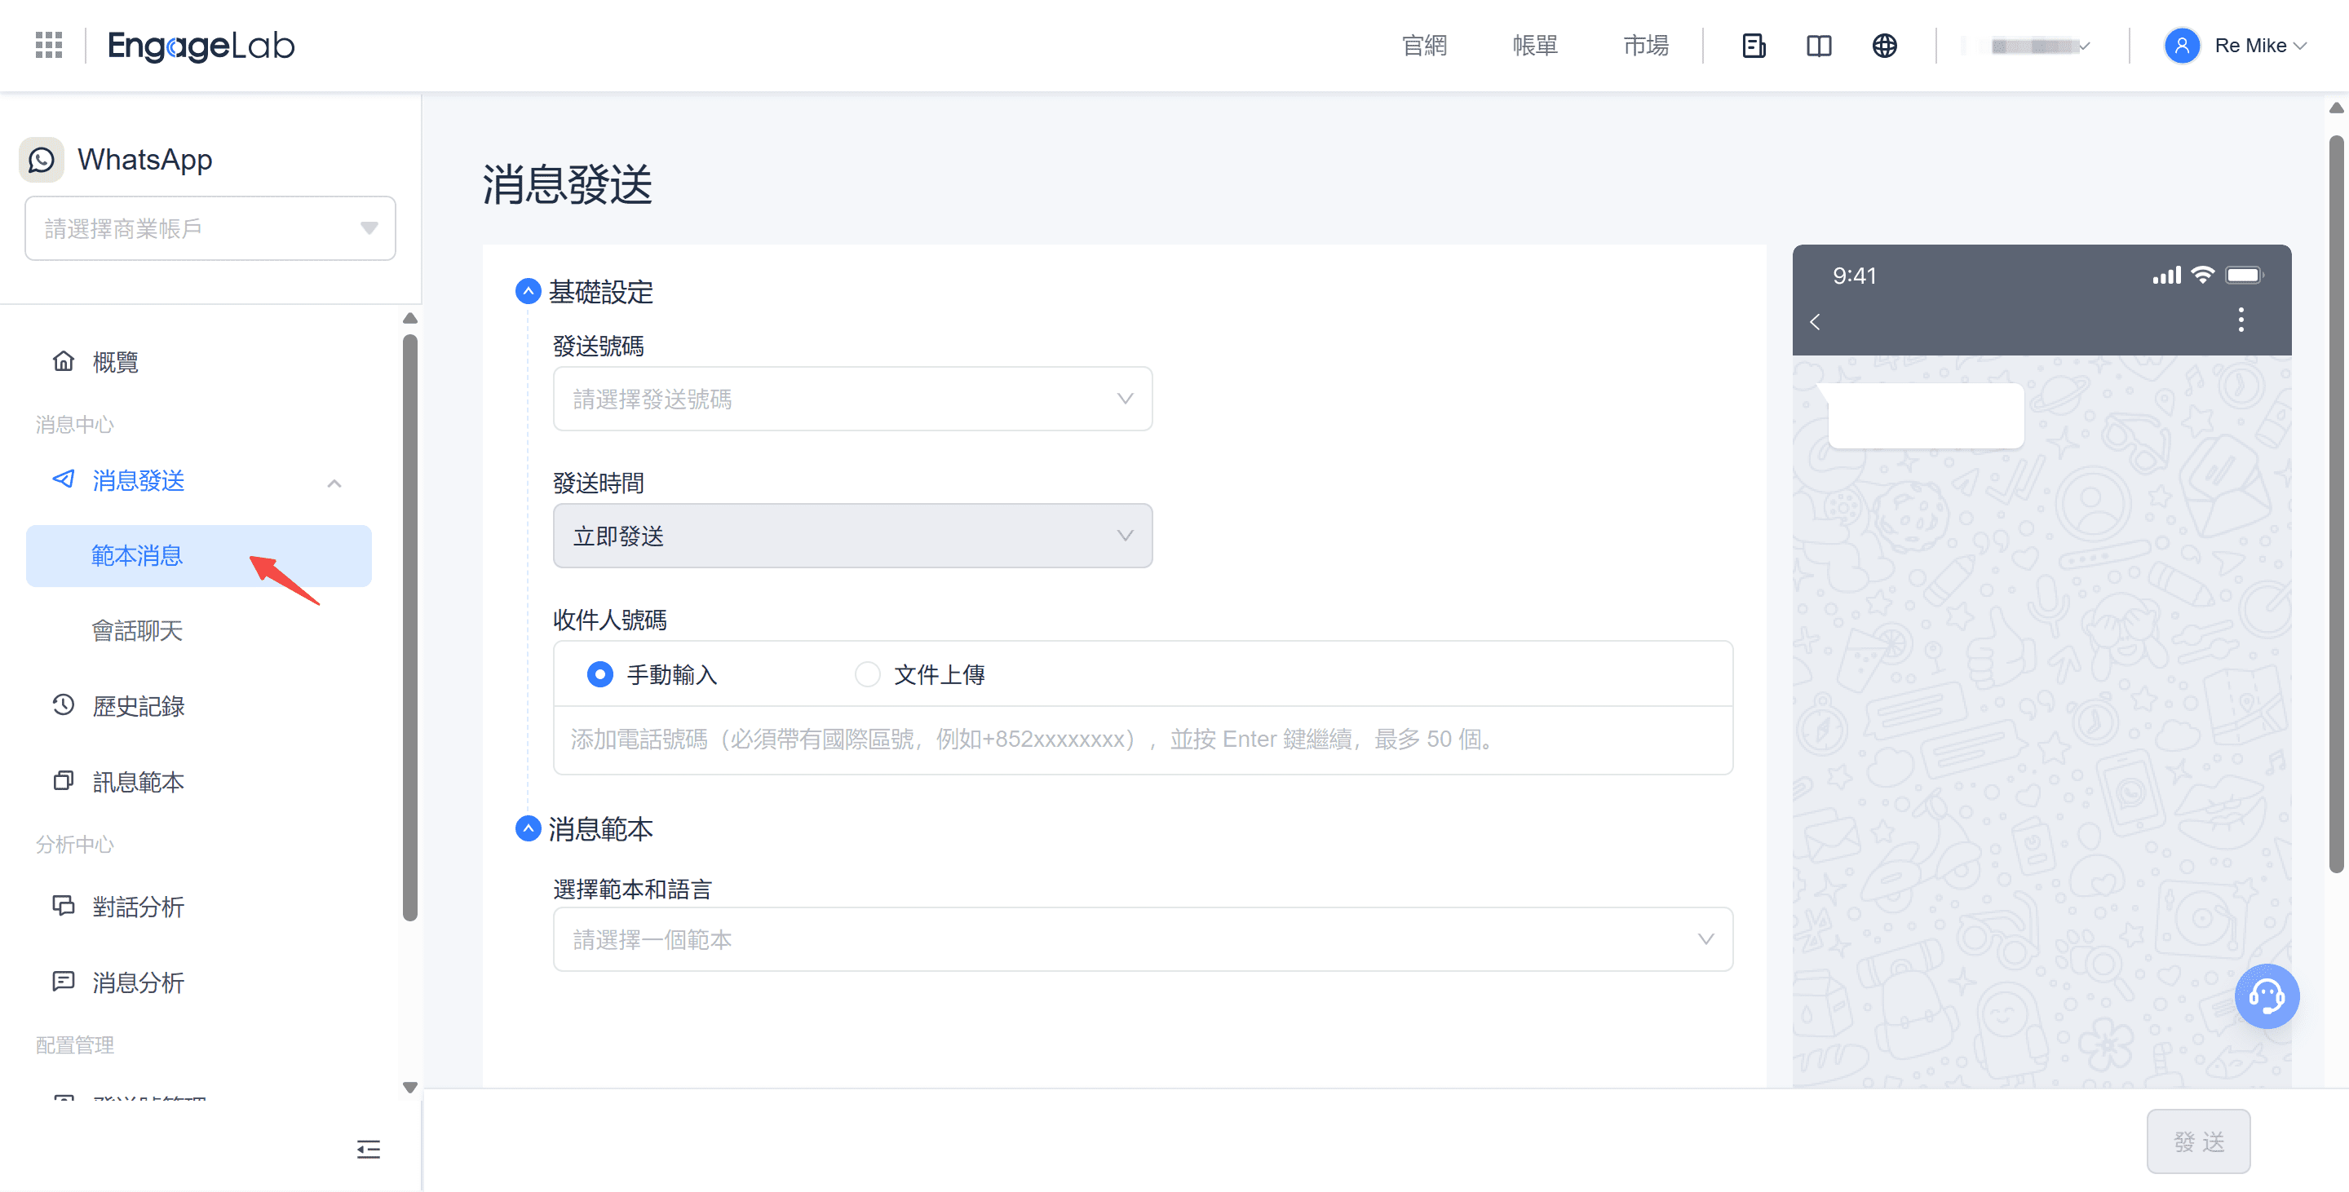Click the 帳單 link in header
Image resolution: width=2349 pixels, height=1192 pixels.
tap(1536, 46)
